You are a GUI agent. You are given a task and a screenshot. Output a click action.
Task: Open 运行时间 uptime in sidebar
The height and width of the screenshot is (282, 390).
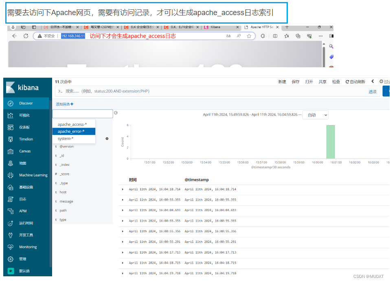(26, 223)
